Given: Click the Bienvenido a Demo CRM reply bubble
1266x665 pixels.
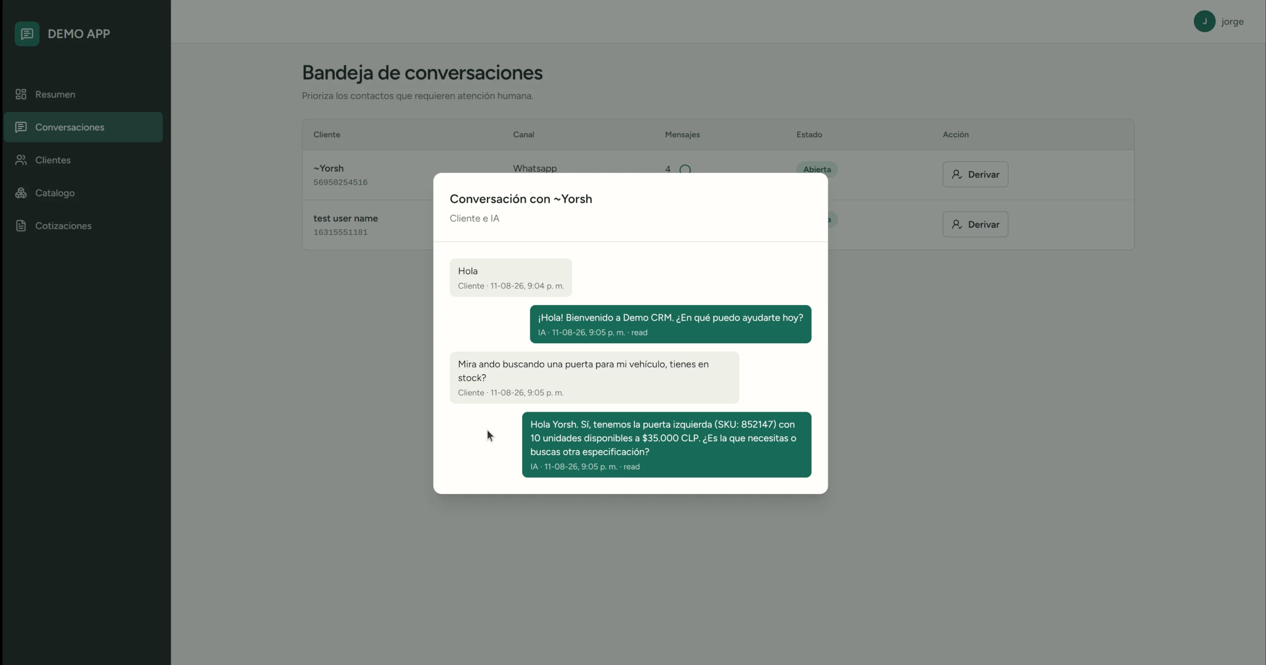Looking at the screenshot, I should pos(670,324).
